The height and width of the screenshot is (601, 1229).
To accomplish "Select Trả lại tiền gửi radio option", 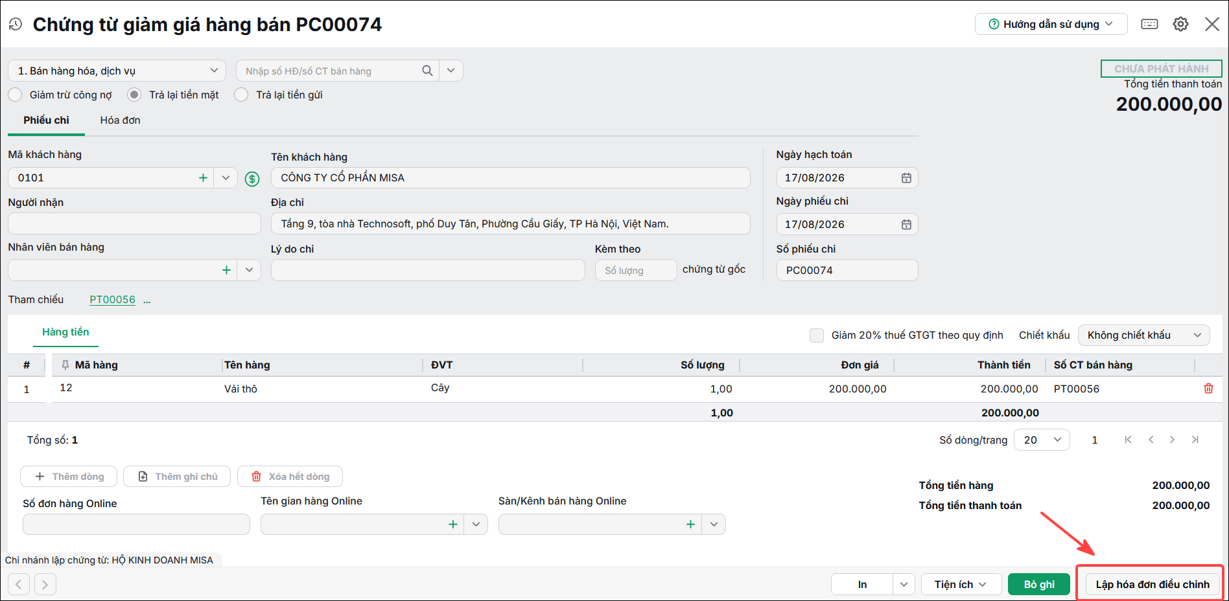I will click(241, 95).
